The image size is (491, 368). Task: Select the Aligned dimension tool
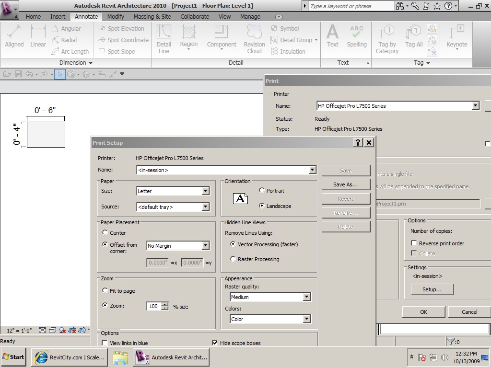pyautogui.click(x=14, y=36)
